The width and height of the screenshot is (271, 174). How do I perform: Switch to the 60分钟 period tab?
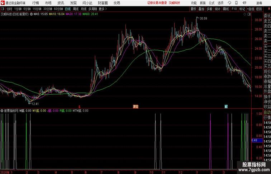click(58, 9)
